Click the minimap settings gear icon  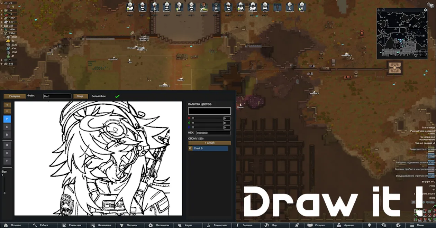click(x=426, y=10)
